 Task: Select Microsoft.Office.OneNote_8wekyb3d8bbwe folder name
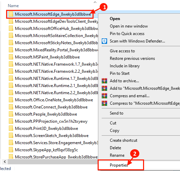point(54,100)
